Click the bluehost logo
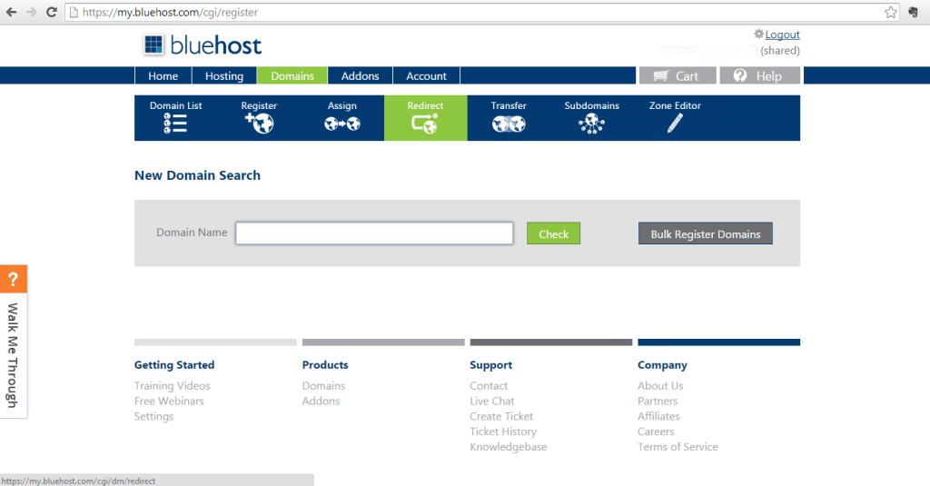Image resolution: width=930 pixels, height=486 pixels. click(x=203, y=45)
